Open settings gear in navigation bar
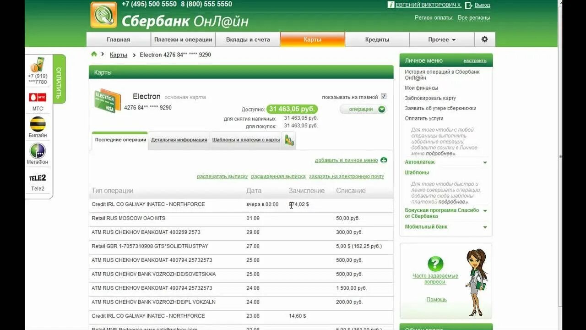 (x=484, y=39)
